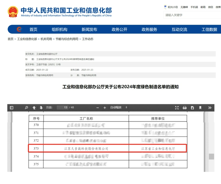Viewport: 221px width, 184px height.
Task: Click 节能与综合利用司 breadcrumb link
Action: coord(67,39)
